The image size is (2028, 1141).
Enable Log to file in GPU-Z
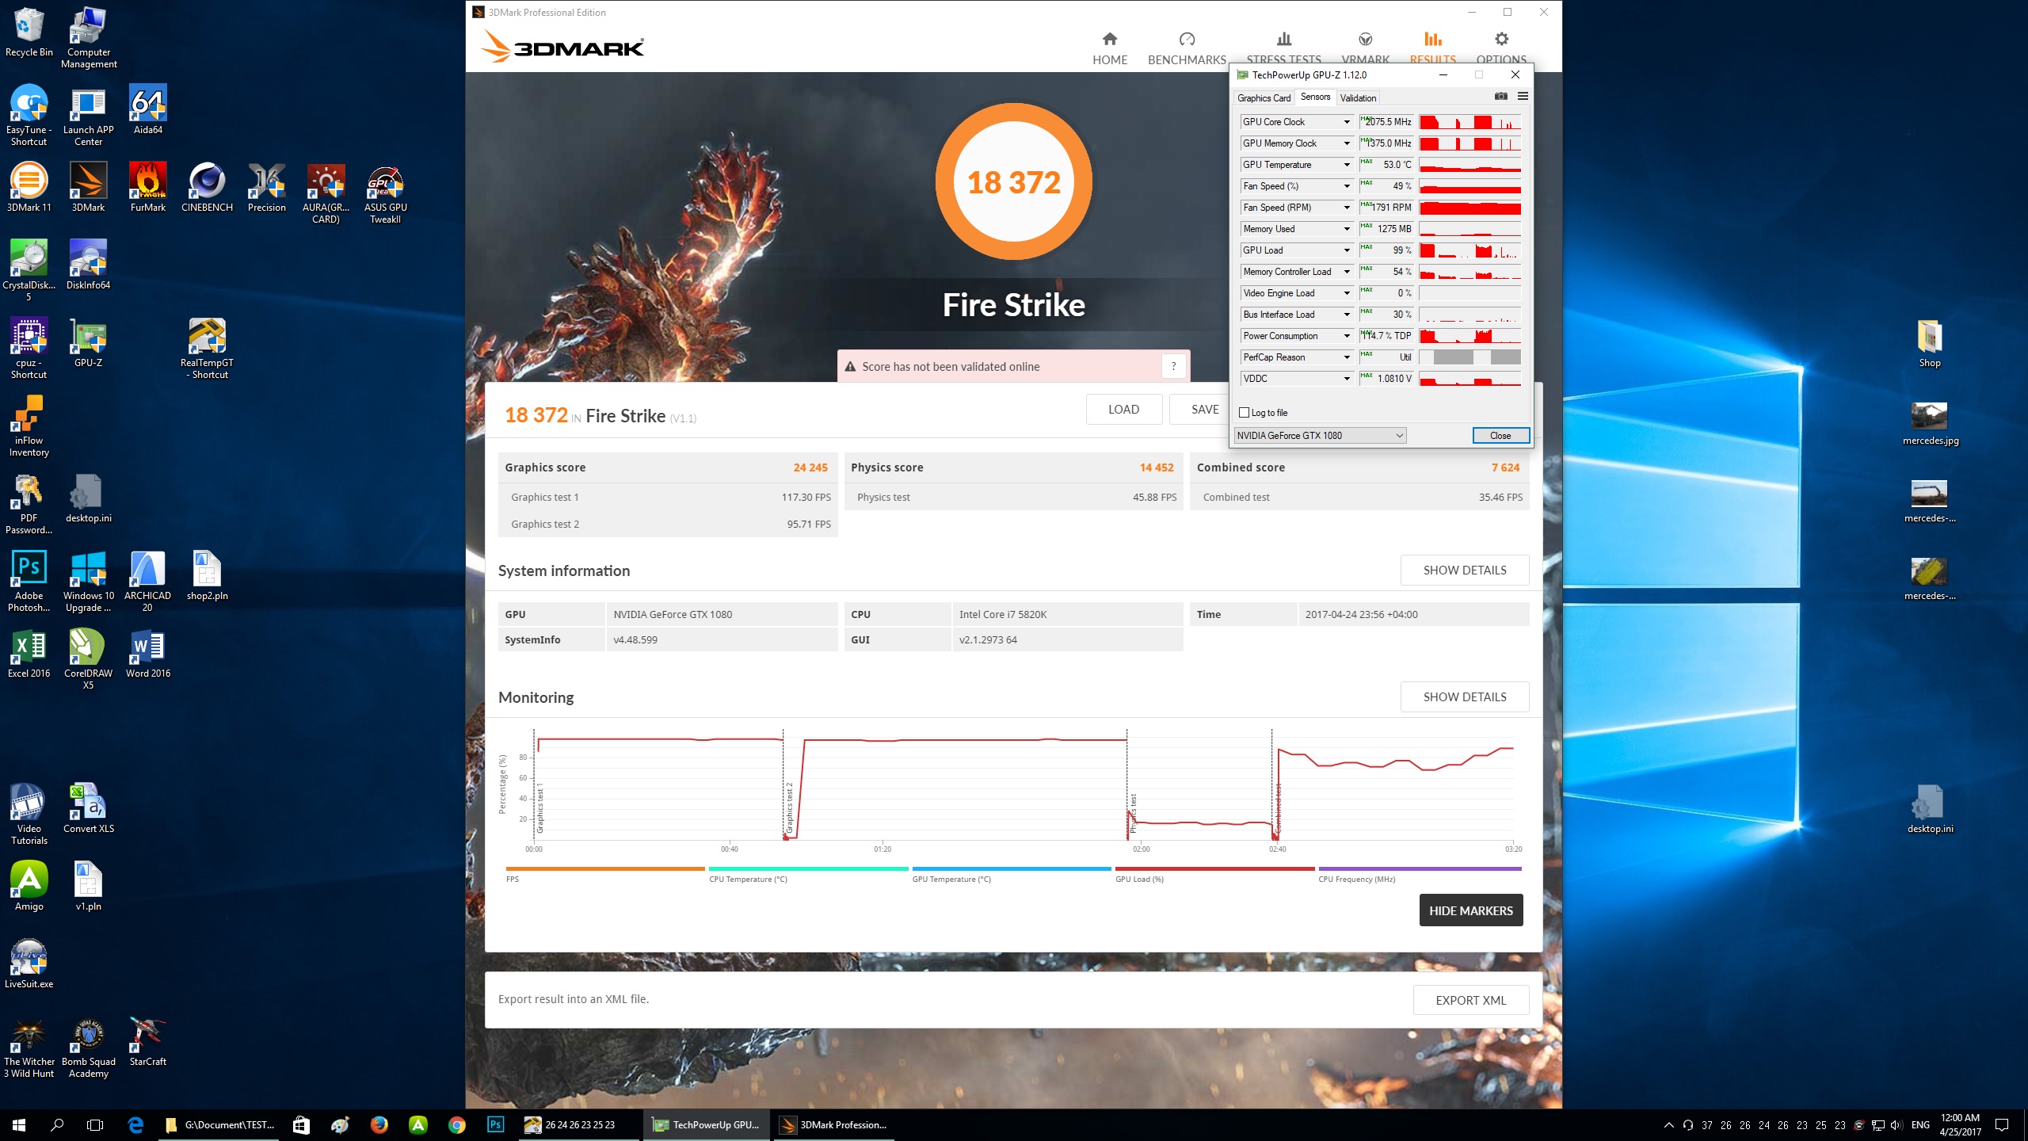tap(1244, 413)
